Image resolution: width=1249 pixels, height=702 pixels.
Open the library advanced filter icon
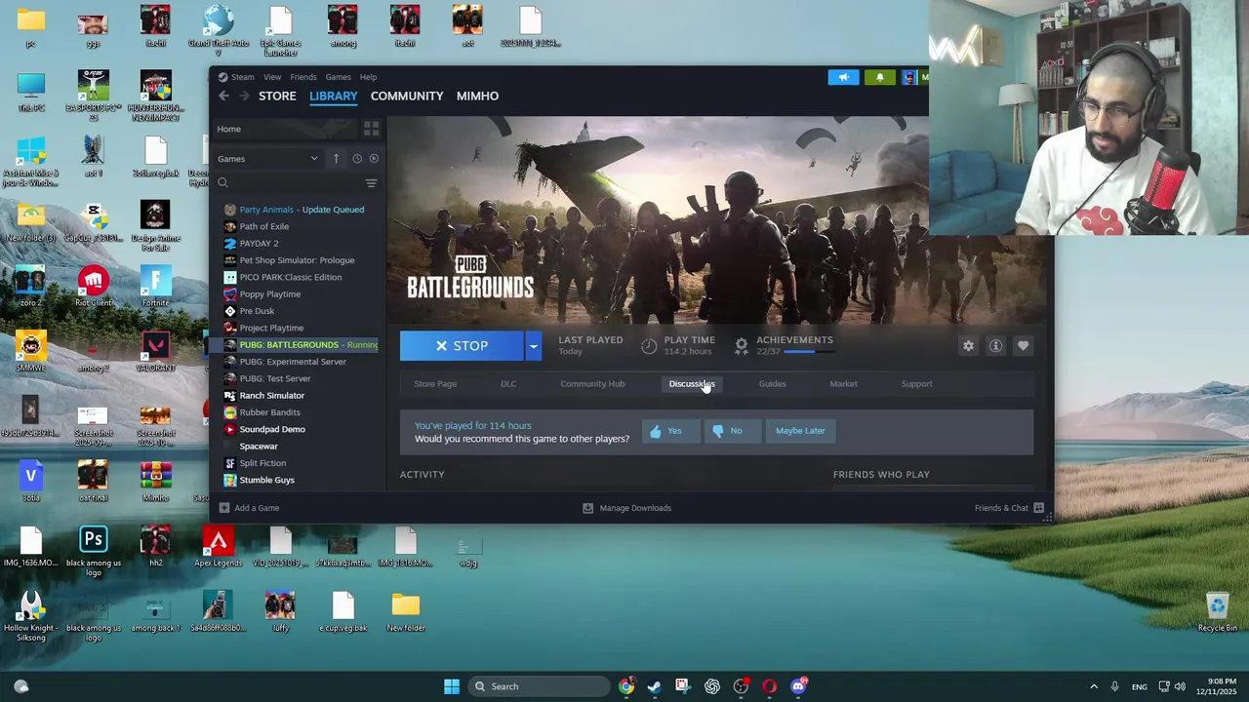tap(371, 183)
